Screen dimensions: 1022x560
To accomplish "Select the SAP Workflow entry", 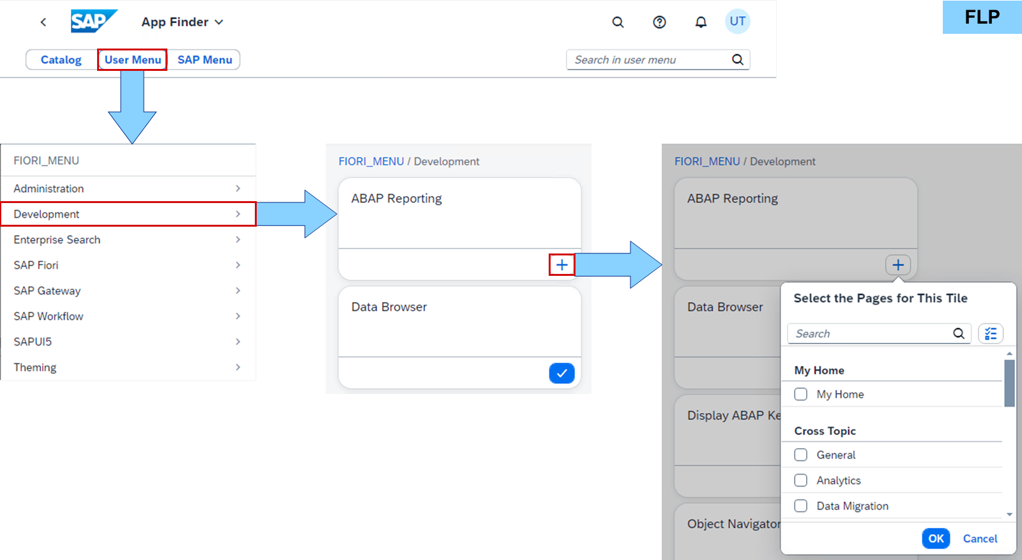I will tap(128, 316).
